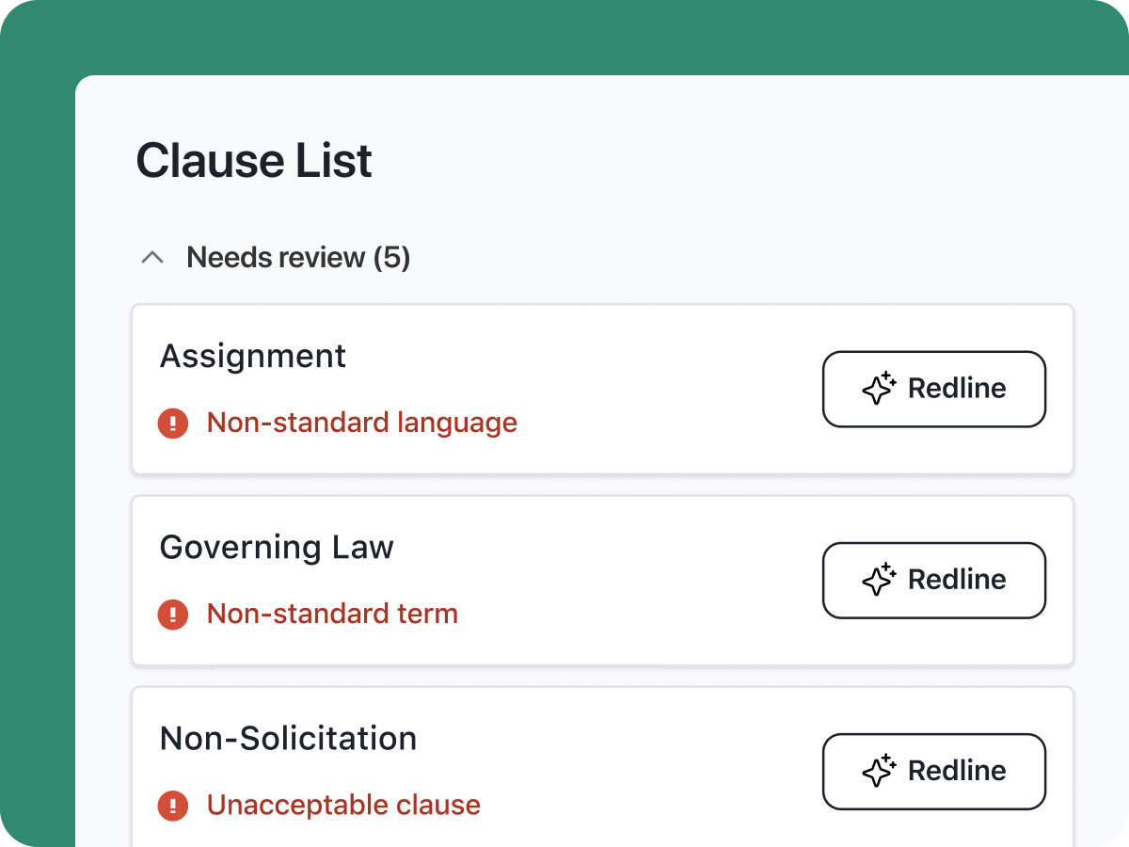Click Redline for the Assignment clause

click(x=933, y=389)
